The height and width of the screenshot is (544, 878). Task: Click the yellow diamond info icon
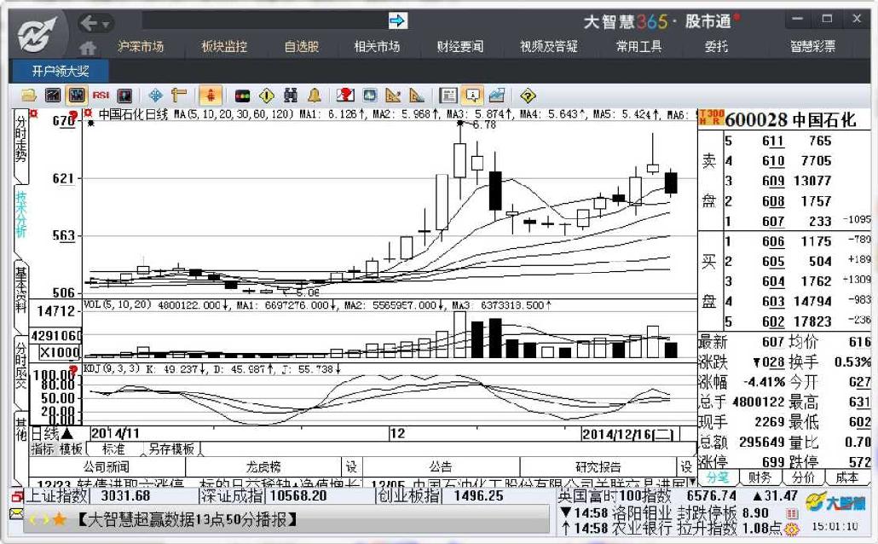(267, 95)
